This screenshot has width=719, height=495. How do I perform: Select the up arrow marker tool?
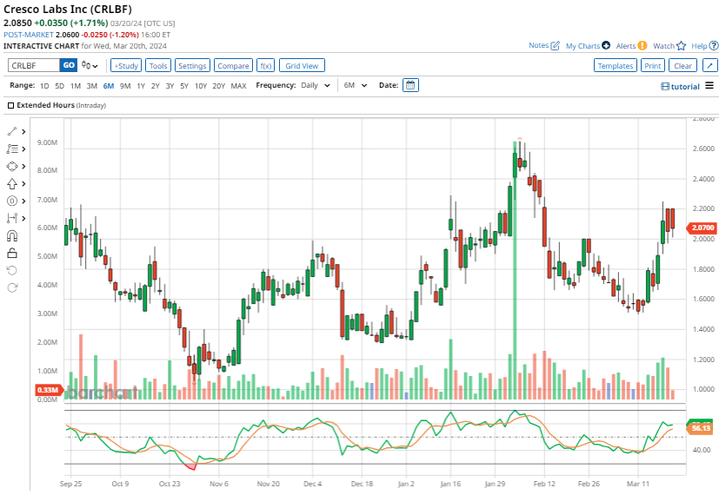12,183
